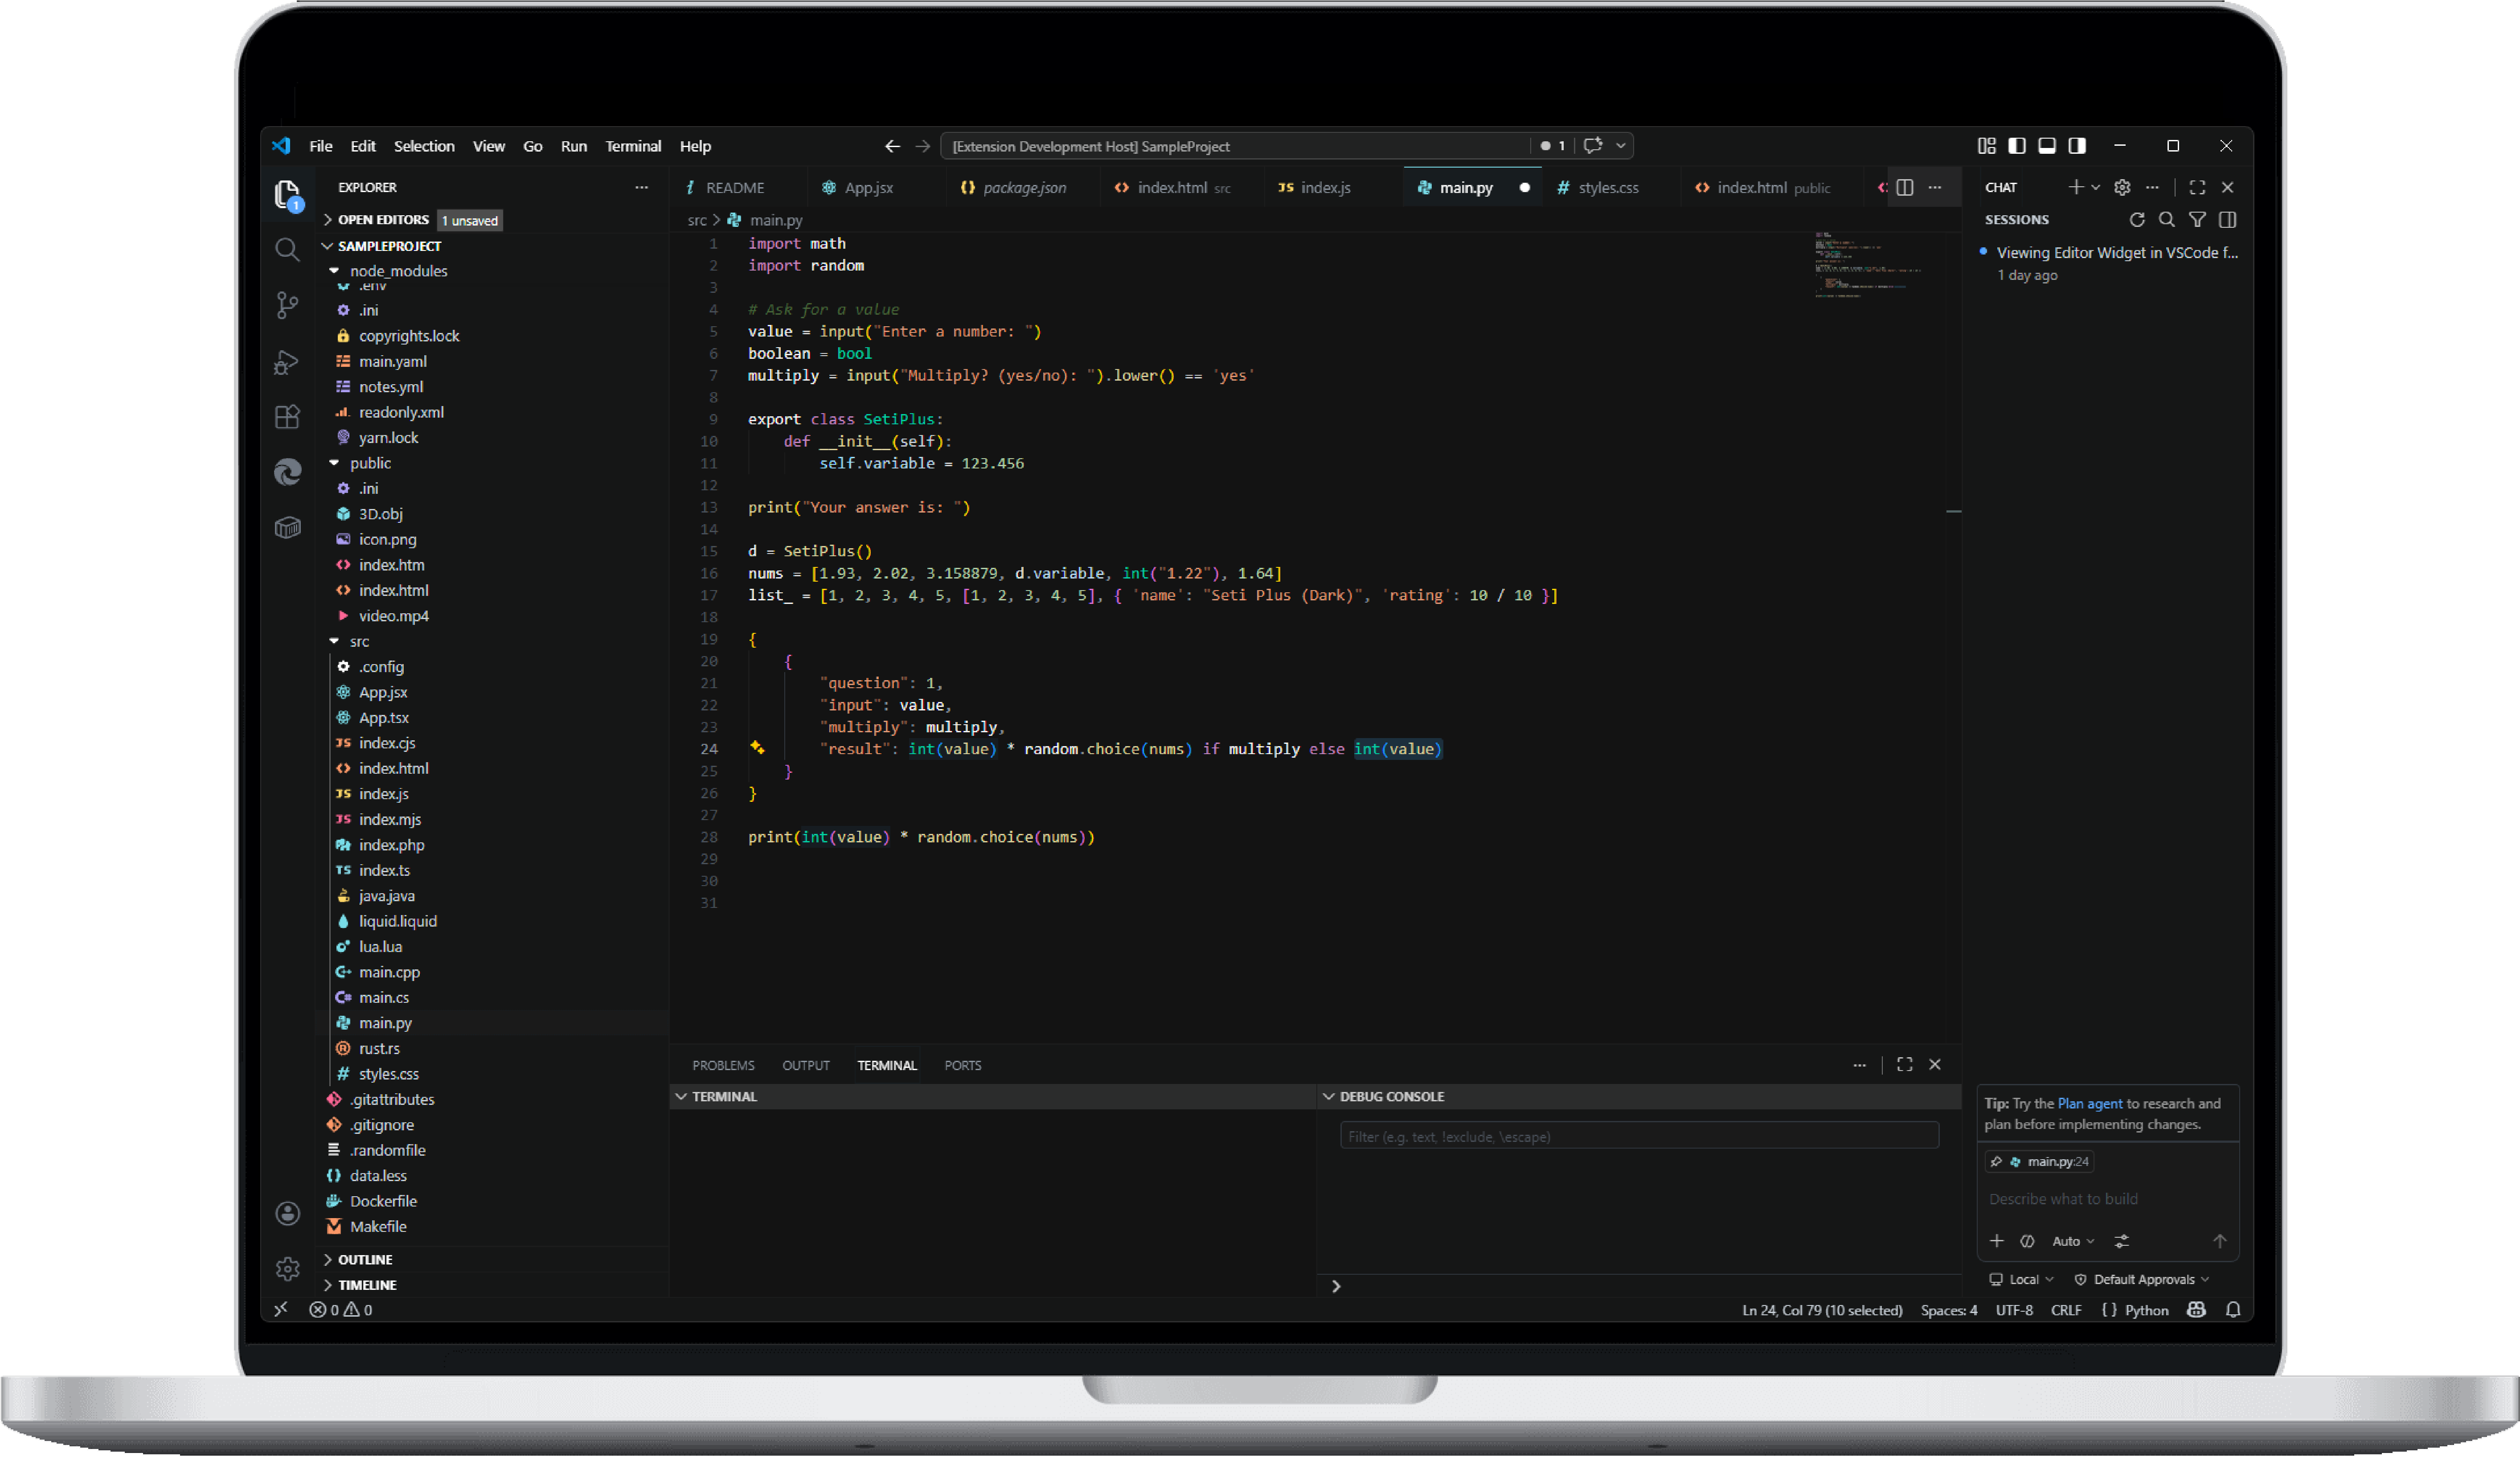Toggle the bottom panel visibility

(x=2047, y=146)
